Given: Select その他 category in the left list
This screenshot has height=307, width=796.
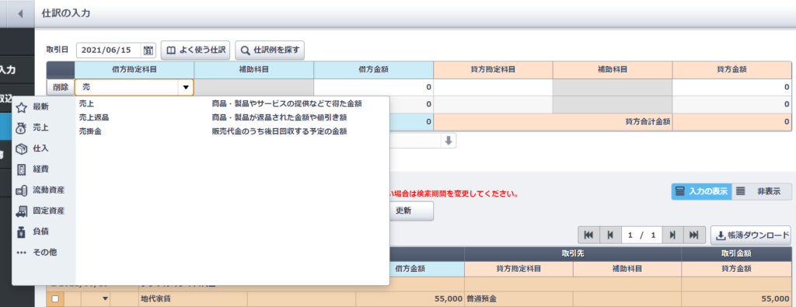Looking at the screenshot, I should tap(44, 252).
